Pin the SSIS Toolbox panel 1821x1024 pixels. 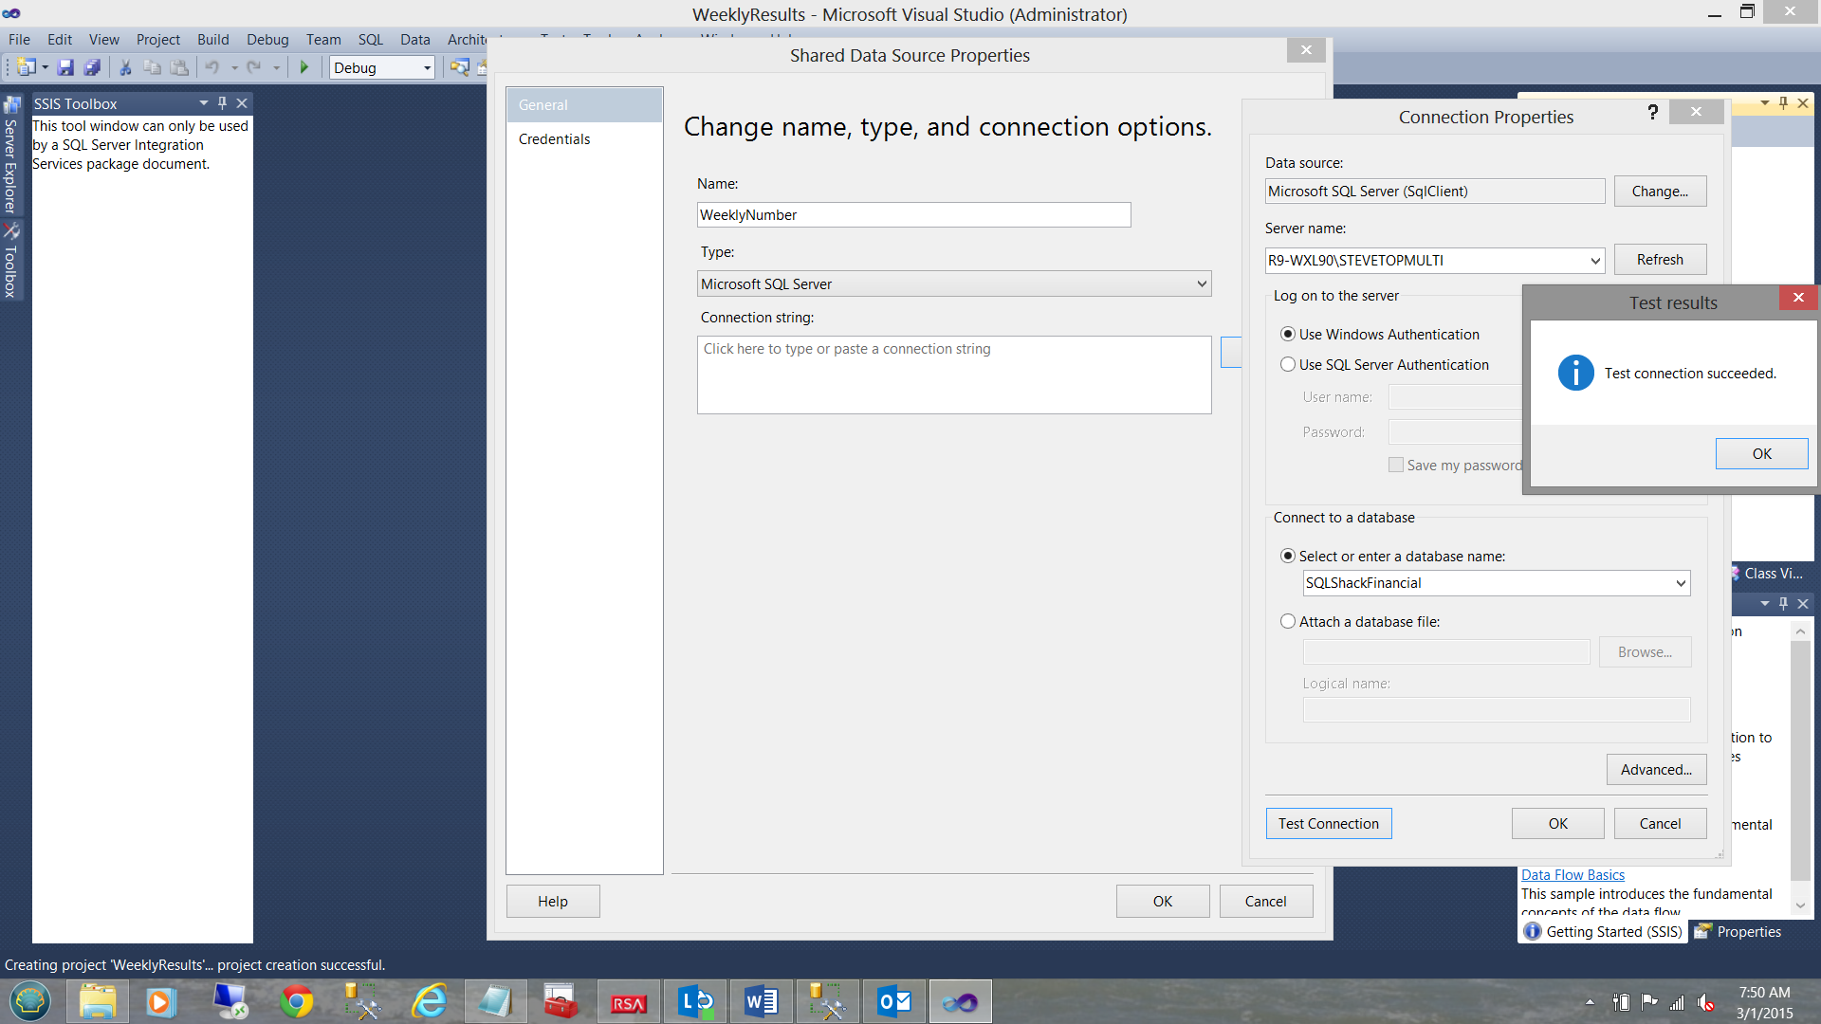click(x=222, y=103)
